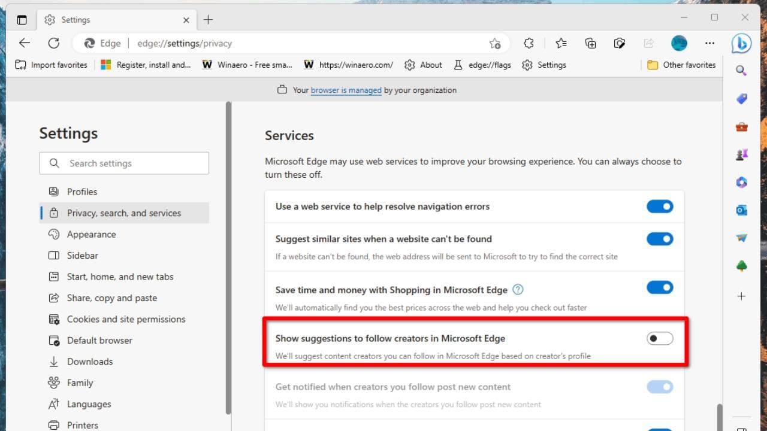Viewport: 767px width, 431px height.
Task: Open the Profiles settings section
Action: point(124,192)
